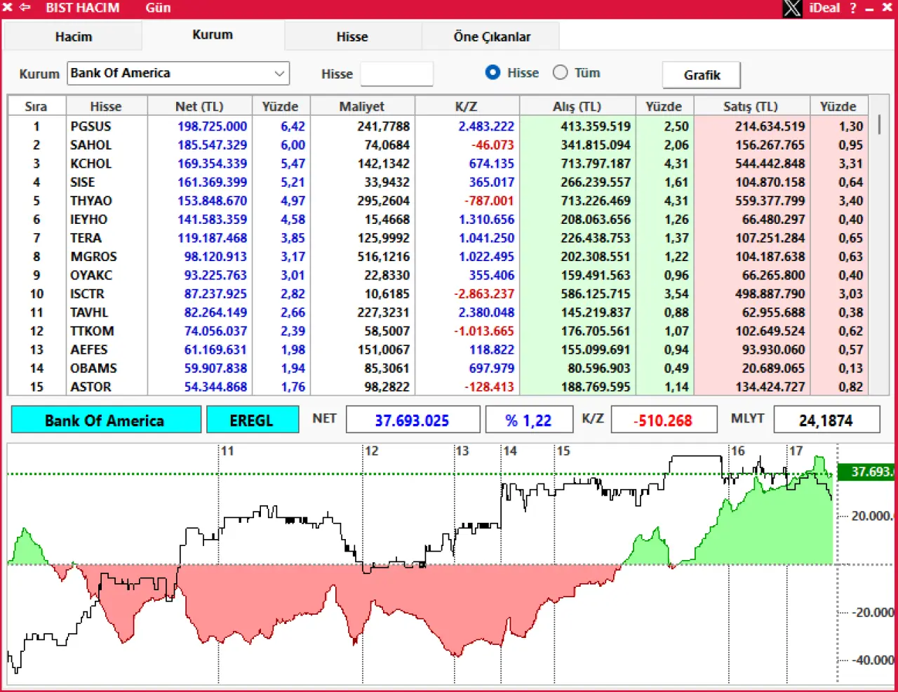Viewport: 898px width, 692px height.
Task: Click the hour 12 marker on chart
Action: click(x=371, y=451)
